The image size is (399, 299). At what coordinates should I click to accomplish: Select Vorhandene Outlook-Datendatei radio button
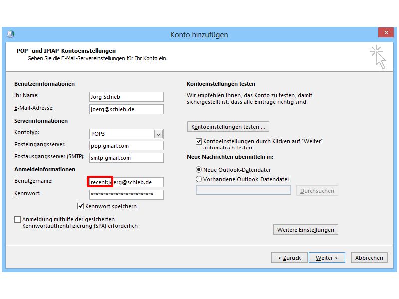pos(199,179)
